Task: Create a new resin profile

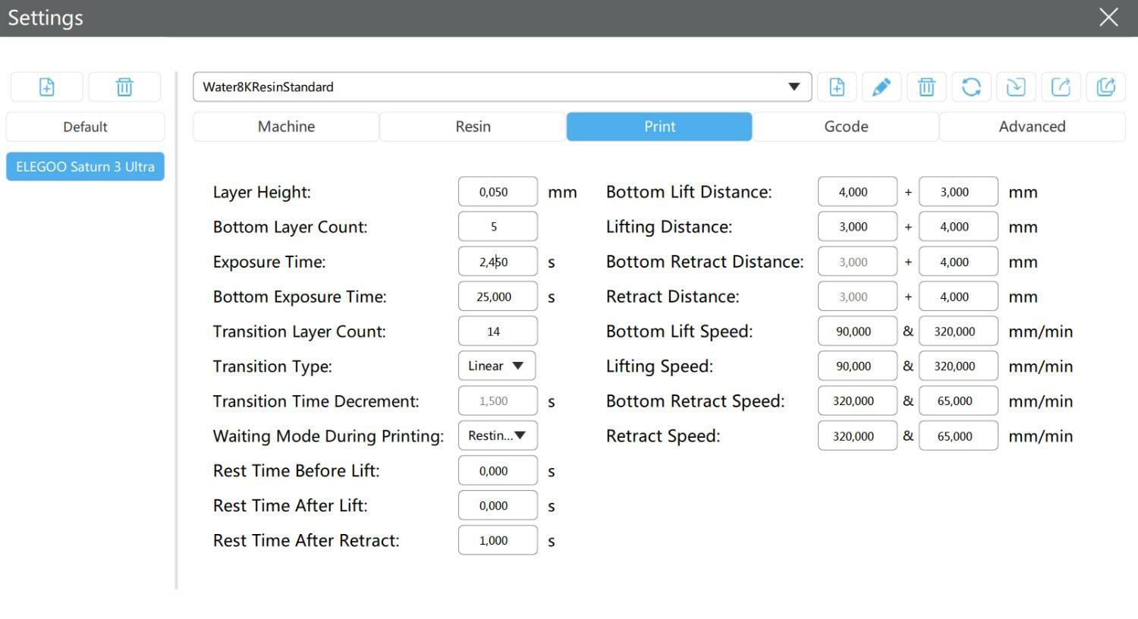Action: (837, 87)
